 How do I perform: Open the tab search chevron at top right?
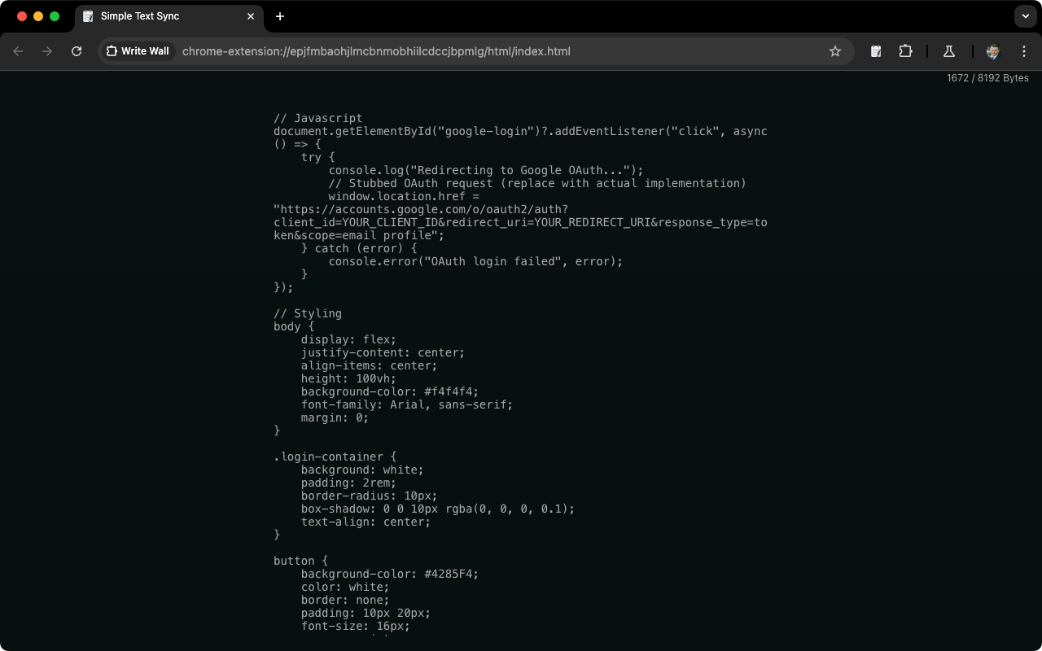coord(1025,16)
